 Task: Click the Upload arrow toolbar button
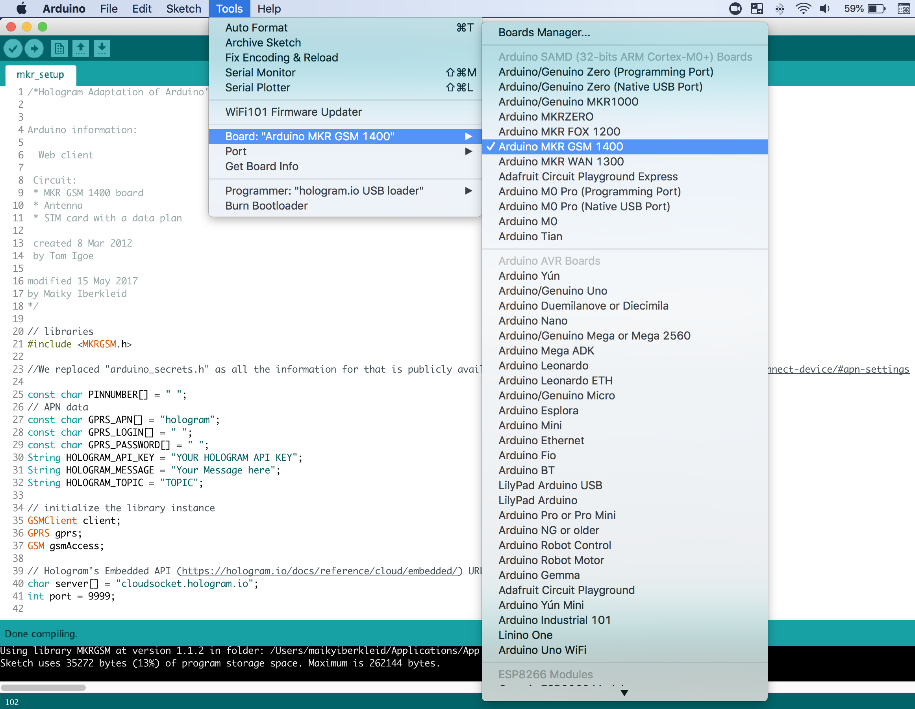[34, 48]
